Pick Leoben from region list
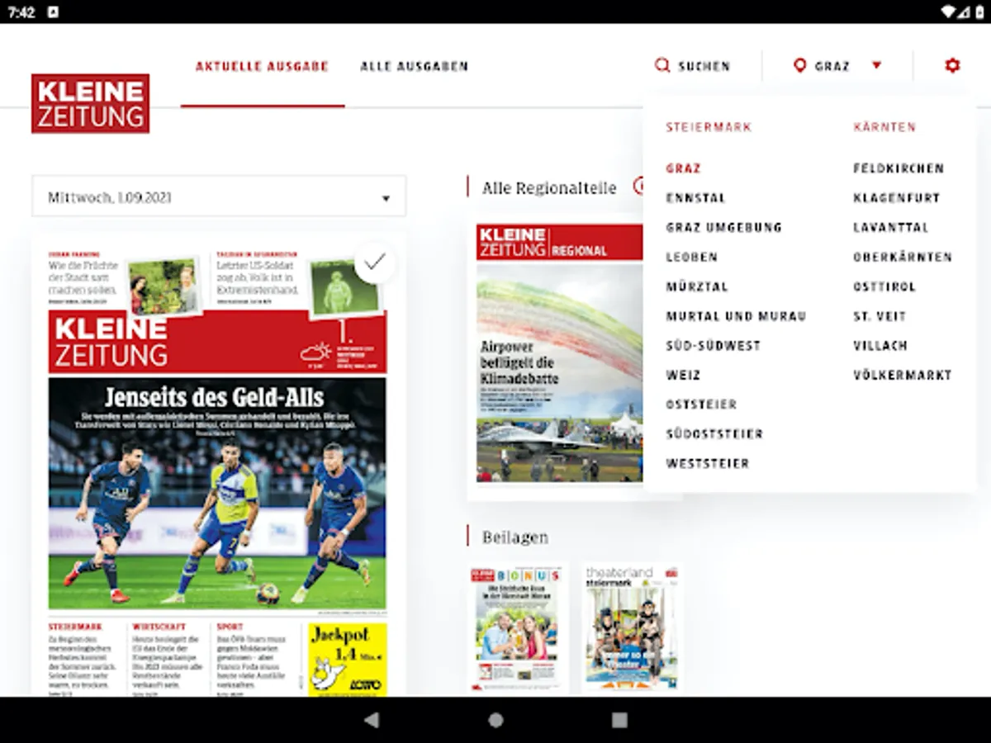This screenshot has height=743, width=991. (x=692, y=257)
